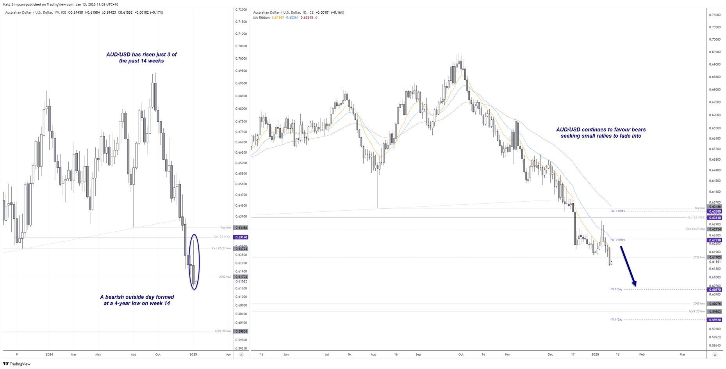Click 'Feb' on the daily chart time axis
The image size is (726, 369).
pos(642,355)
